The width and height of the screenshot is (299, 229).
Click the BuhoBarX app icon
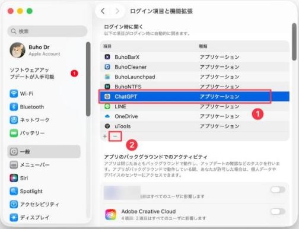pos(107,57)
